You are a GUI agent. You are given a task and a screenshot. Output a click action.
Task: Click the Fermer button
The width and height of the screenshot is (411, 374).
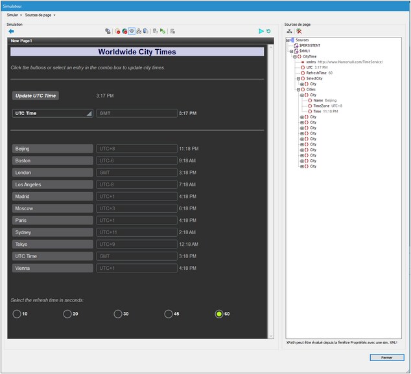pos(386,357)
